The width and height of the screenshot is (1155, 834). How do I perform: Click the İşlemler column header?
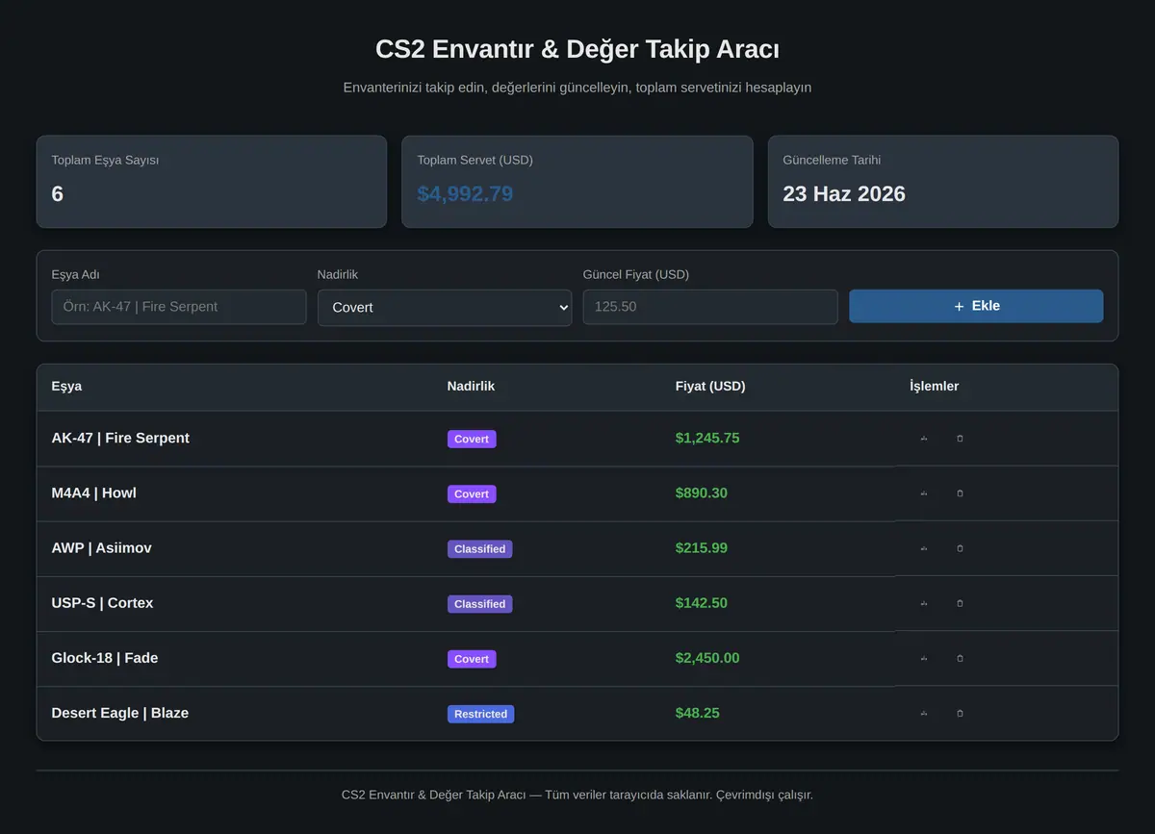[x=934, y=386]
